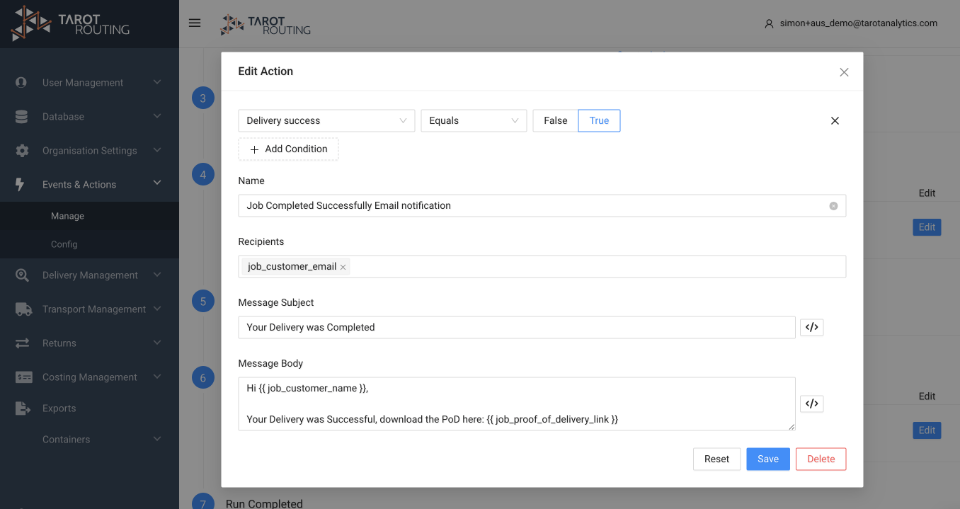Open code editor for Message Subject
Screen dimensions: 960x509
(x=812, y=327)
